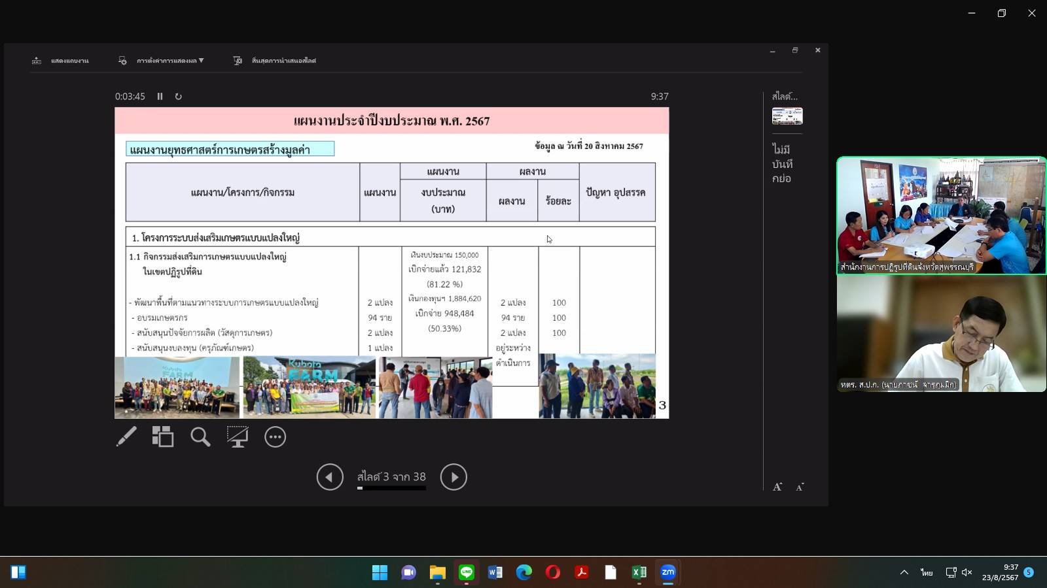Image resolution: width=1047 pixels, height=588 pixels.
Task: Decrease notes text size
Action: tap(800, 487)
